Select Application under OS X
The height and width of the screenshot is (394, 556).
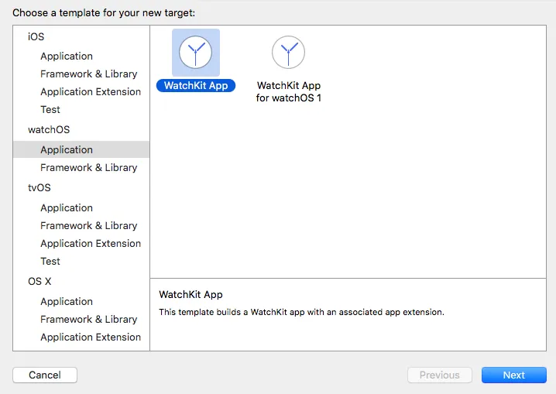tap(67, 302)
